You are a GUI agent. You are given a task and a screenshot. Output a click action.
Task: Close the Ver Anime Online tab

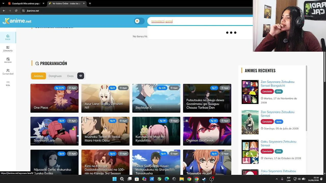84,4
